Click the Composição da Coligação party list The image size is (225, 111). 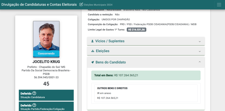click(x=158, y=24)
